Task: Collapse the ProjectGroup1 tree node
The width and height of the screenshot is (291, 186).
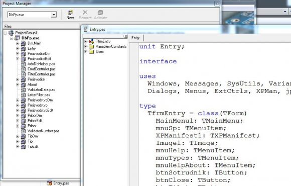Action: coord(6,33)
